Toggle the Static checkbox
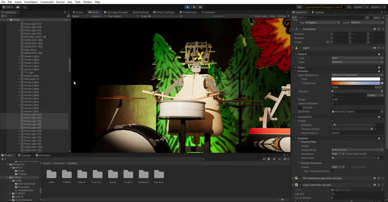Viewport: 388px width, 202px height. coord(371,18)
